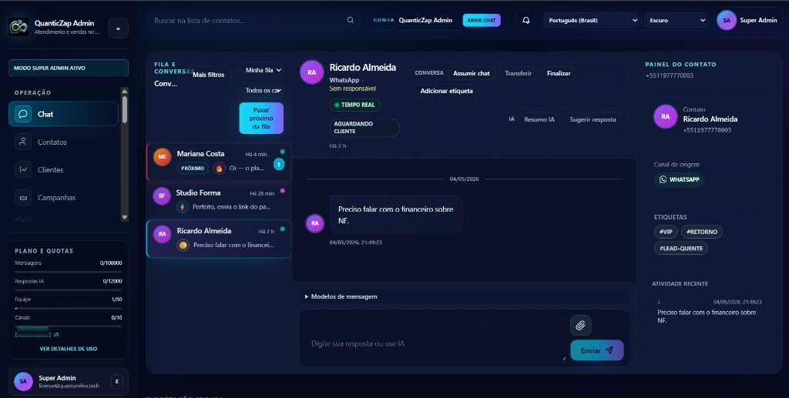Screen dimensions: 789x398
Task: Click Ricardo Almeida's RA avatar in list
Action: tap(163, 234)
